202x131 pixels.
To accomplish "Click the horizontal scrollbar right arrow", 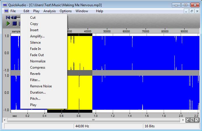I will 183,120.
